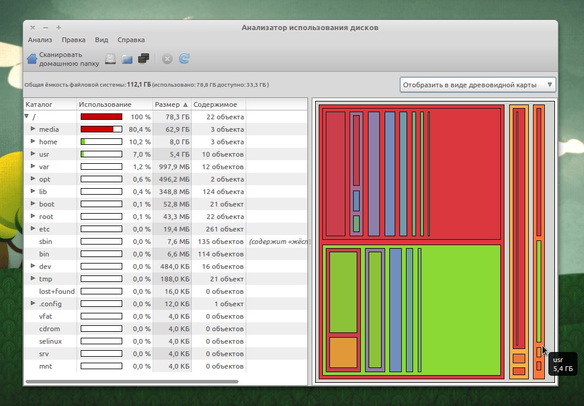This screenshot has width=584, height=406.
Task: Select the var directory row
Action: (x=44, y=167)
